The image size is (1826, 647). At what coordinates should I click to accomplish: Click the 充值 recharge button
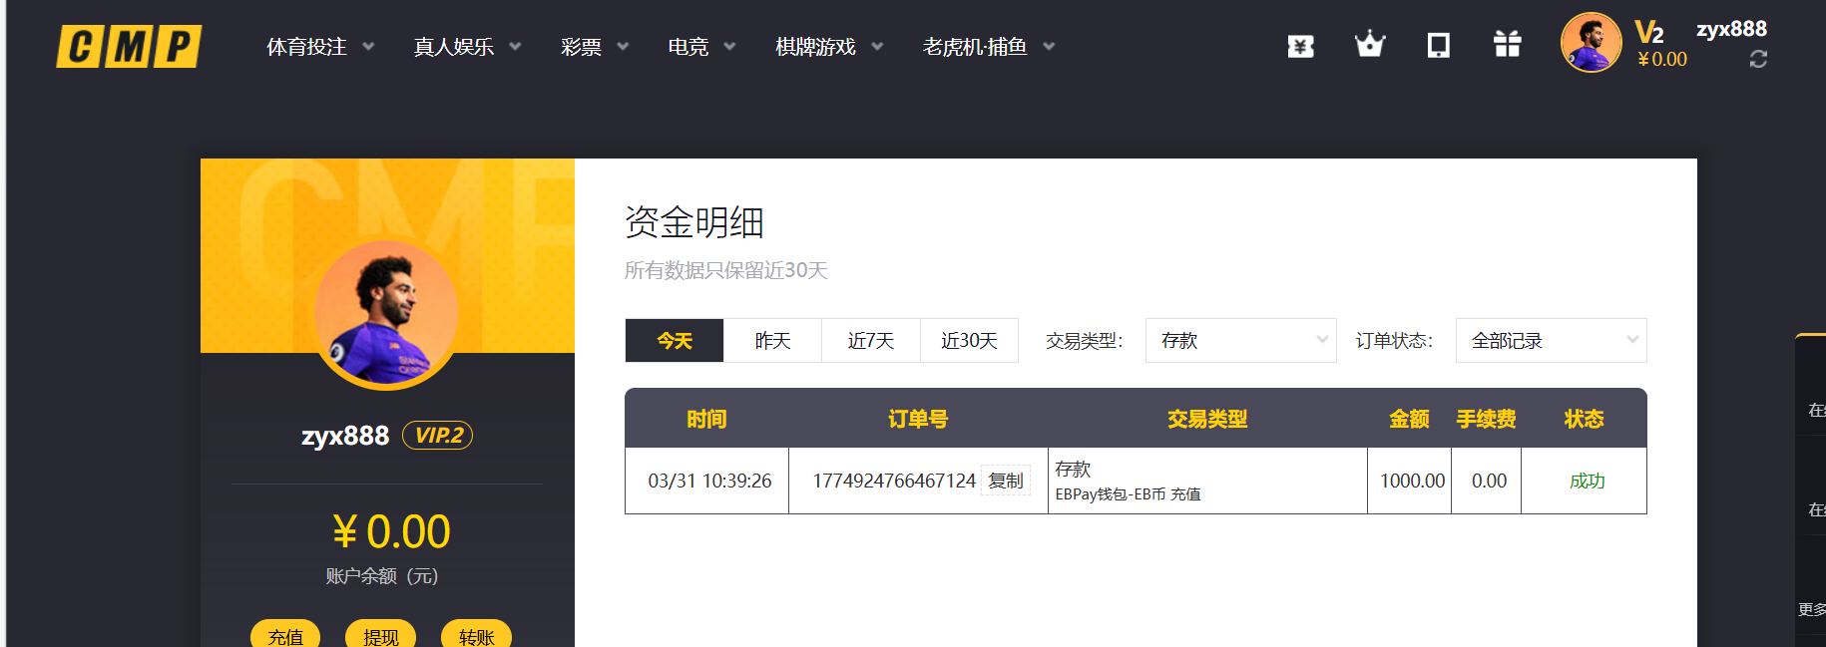click(285, 636)
